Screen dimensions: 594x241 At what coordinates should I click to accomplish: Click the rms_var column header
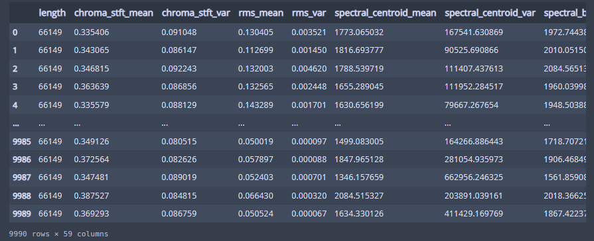click(309, 13)
